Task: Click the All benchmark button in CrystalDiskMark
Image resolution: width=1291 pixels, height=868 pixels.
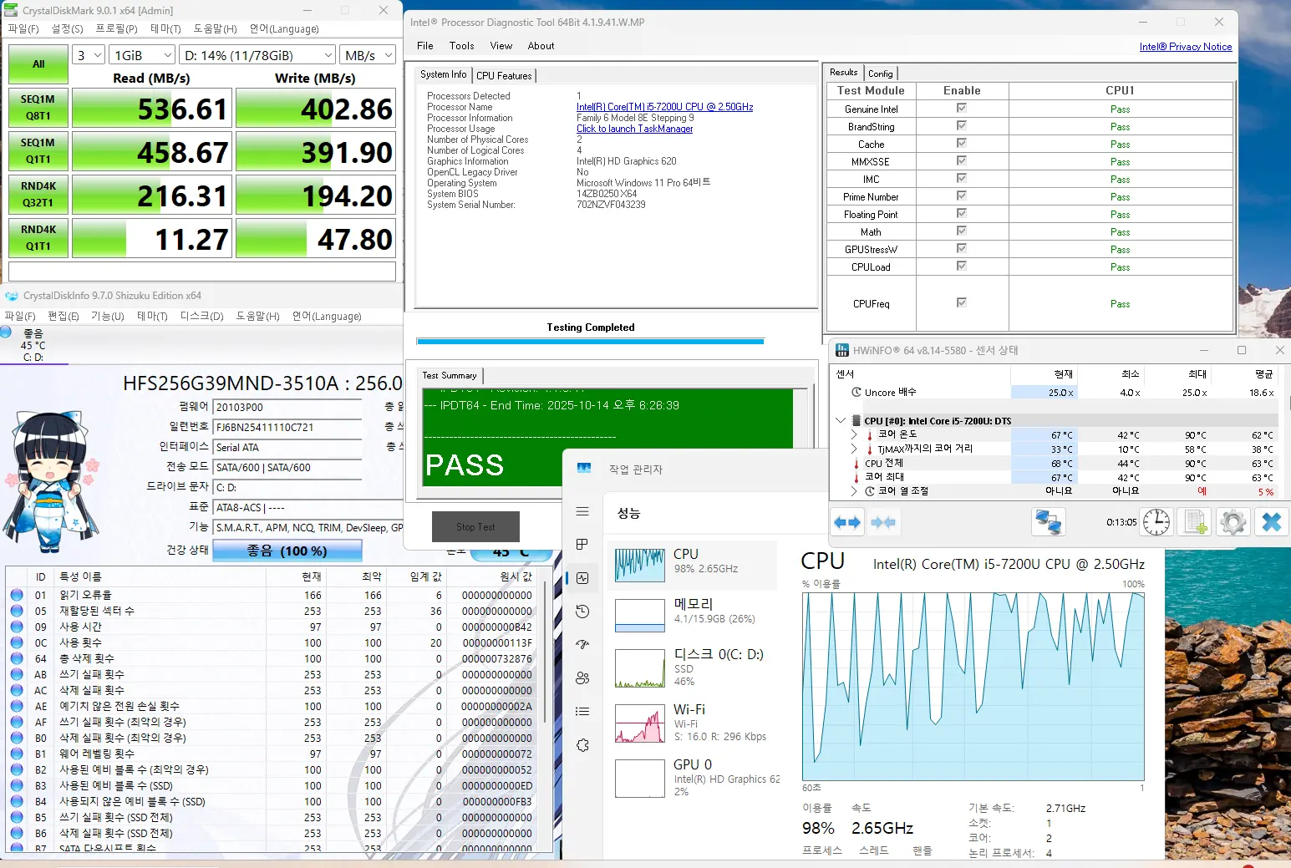Action: (x=38, y=64)
